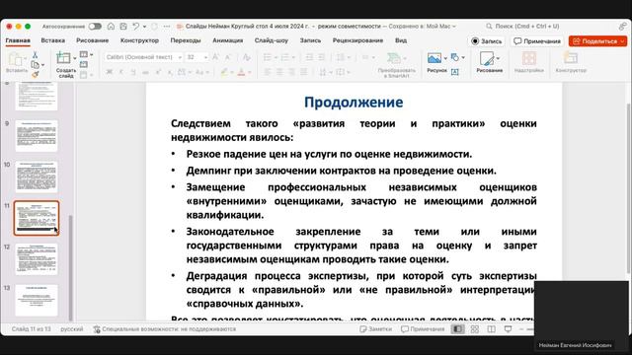Click the Text Box icon
The width and height of the screenshot is (632, 355).
click(x=454, y=72)
